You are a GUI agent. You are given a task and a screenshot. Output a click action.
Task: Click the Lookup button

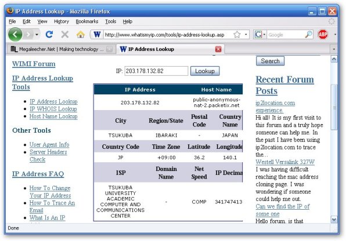pos(205,71)
